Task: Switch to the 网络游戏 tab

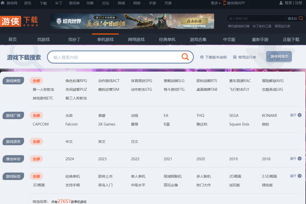Action: pyautogui.click(x=136, y=40)
